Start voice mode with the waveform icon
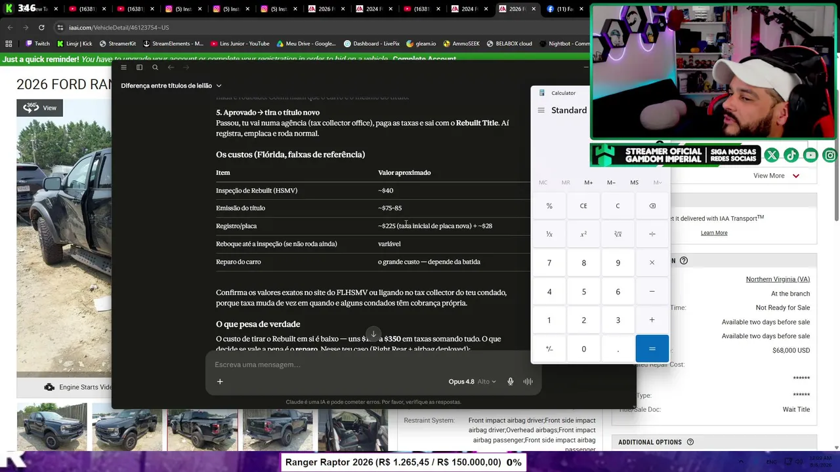This screenshot has height=472, width=840. [x=527, y=382]
